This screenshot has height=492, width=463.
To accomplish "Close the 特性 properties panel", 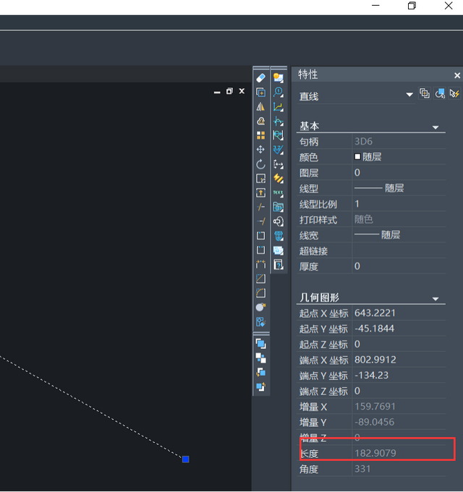I will point(457,75).
